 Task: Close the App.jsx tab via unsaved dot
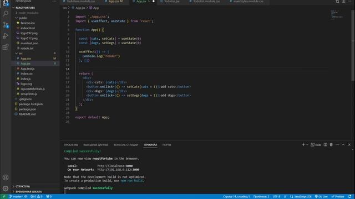click(x=154, y=1)
